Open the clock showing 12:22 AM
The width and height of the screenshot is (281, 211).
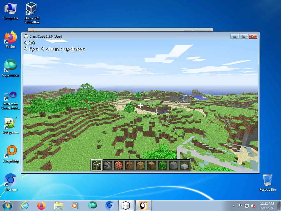pyautogui.click(x=267, y=206)
